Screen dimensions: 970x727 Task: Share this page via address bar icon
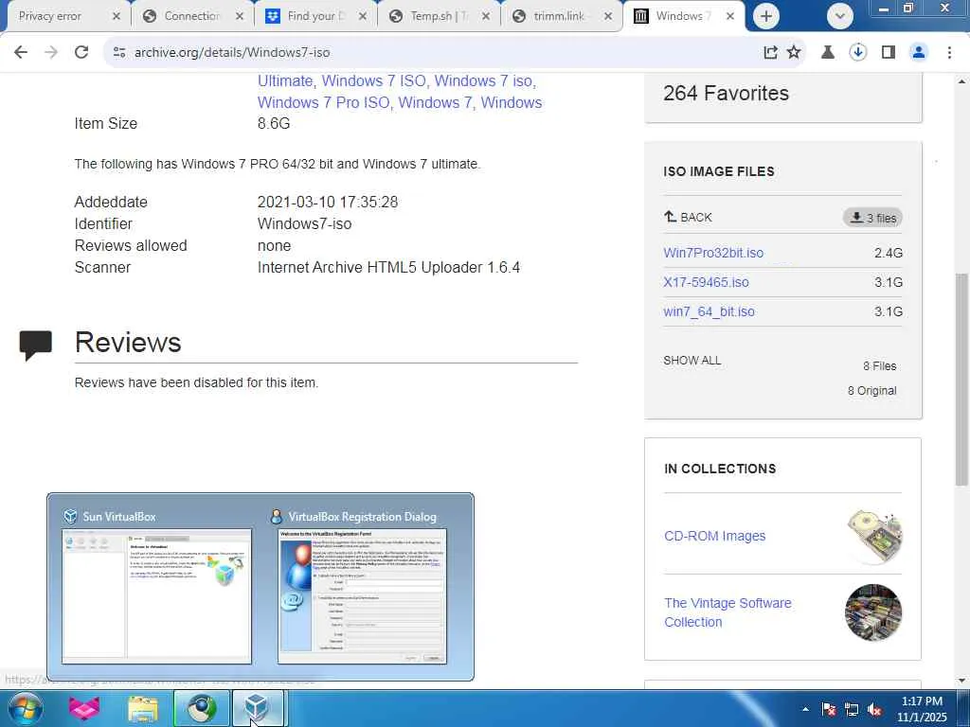tap(770, 53)
